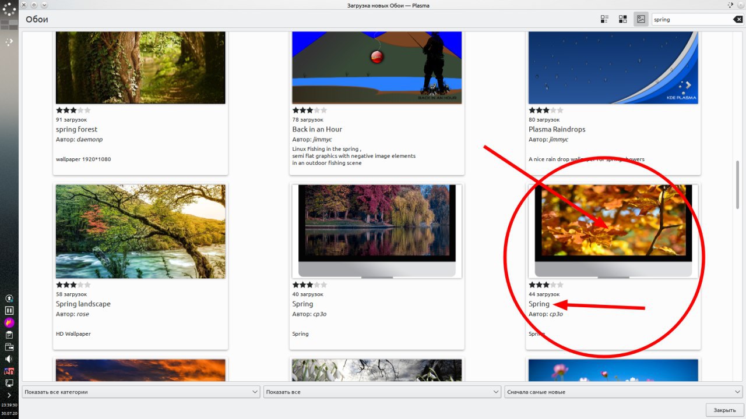This screenshot has width=746, height=419.
Task: Click the virtual desktop pager
Action: [9, 25]
